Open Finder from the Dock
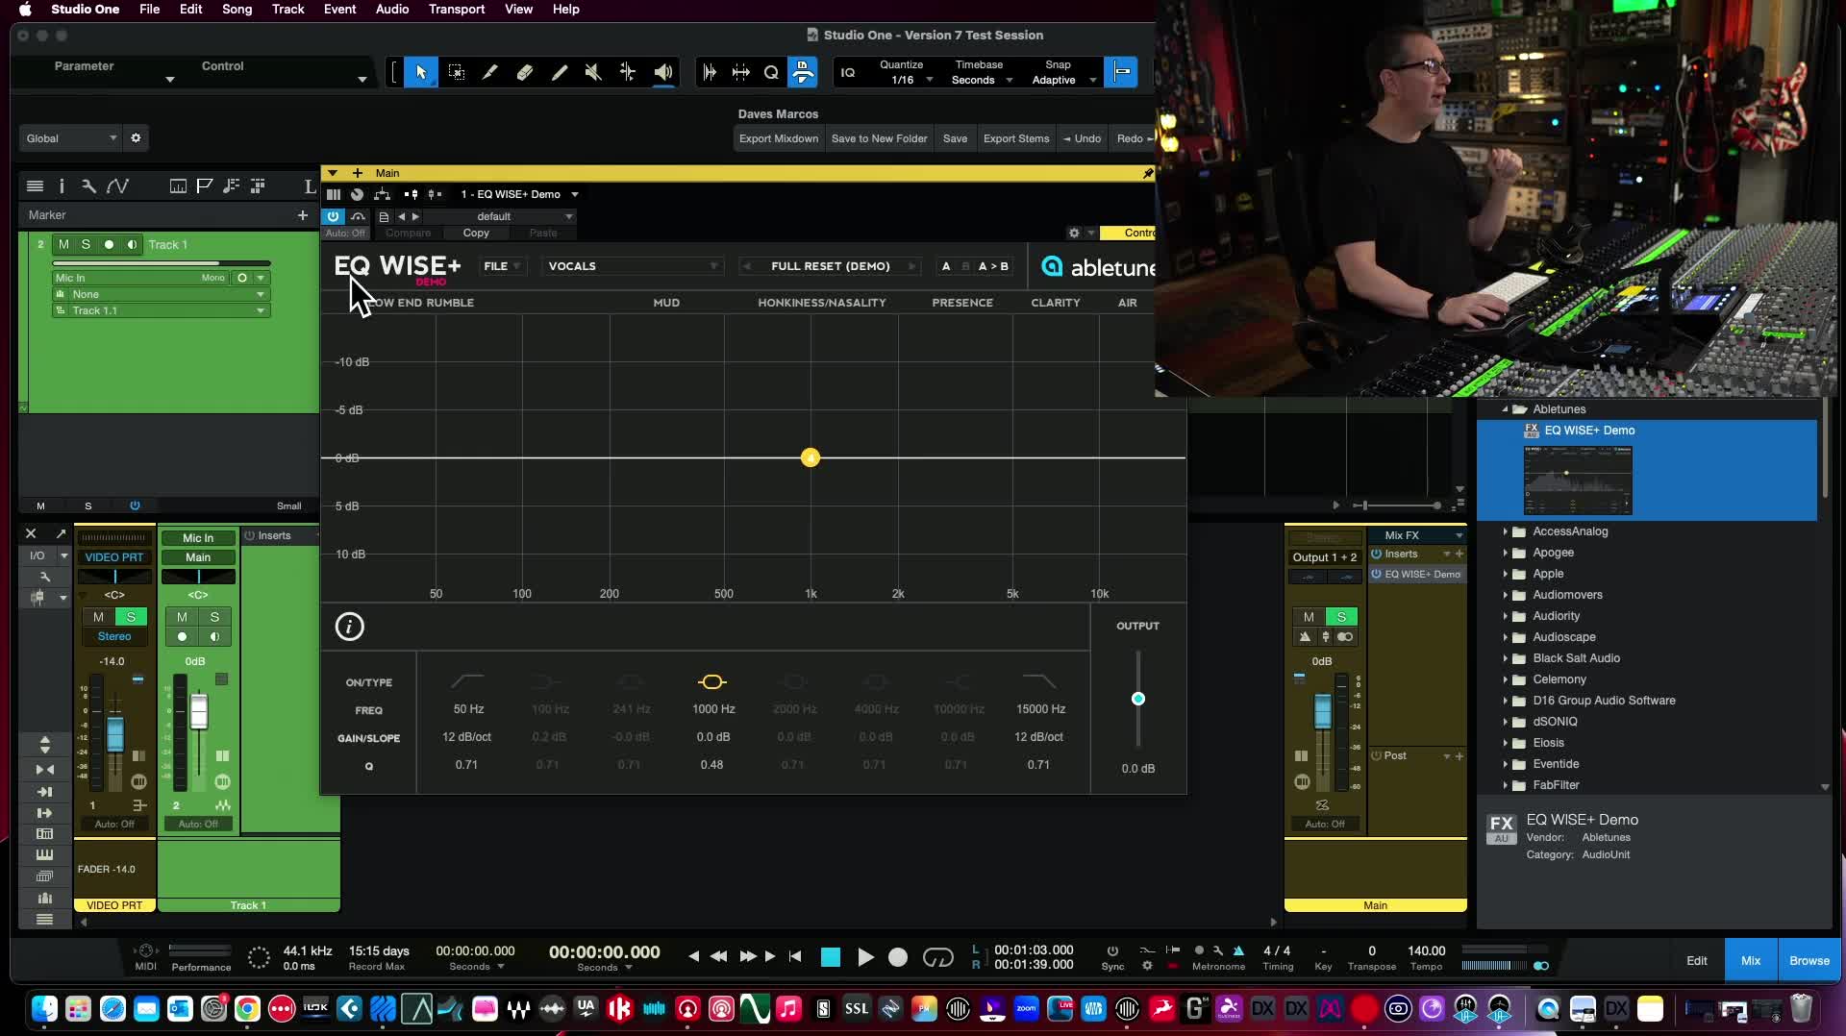The width and height of the screenshot is (1846, 1036). pyautogui.click(x=44, y=1008)
